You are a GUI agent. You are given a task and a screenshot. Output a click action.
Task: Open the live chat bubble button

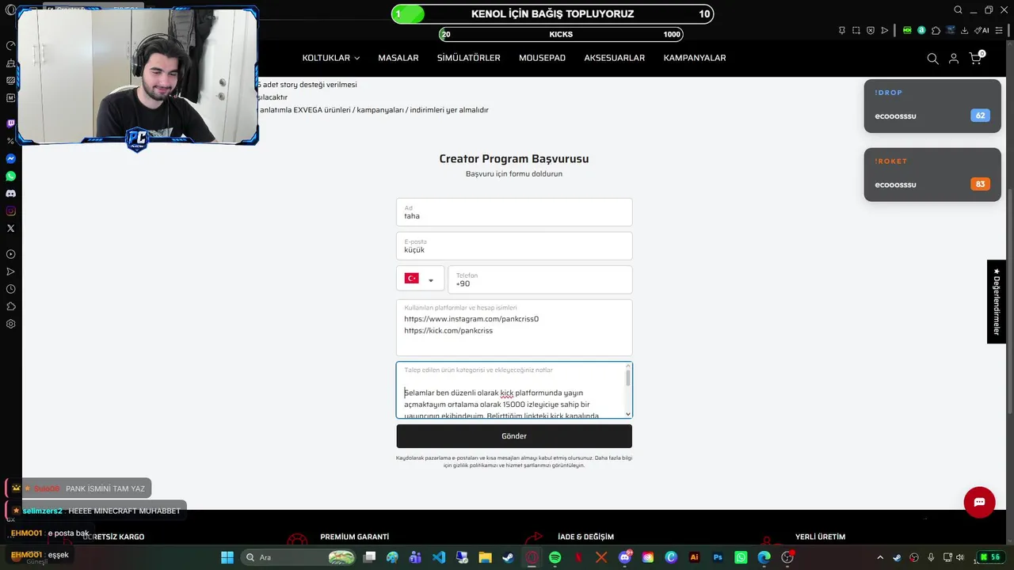click(979, 503)
